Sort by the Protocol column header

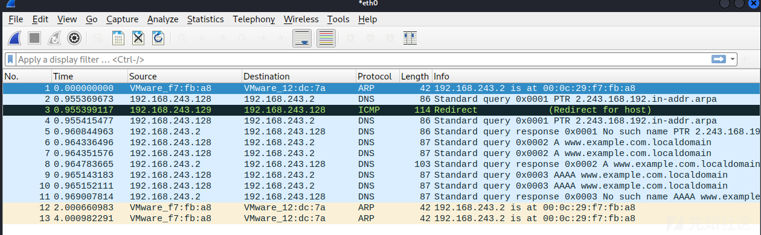[x=377, y=77]
